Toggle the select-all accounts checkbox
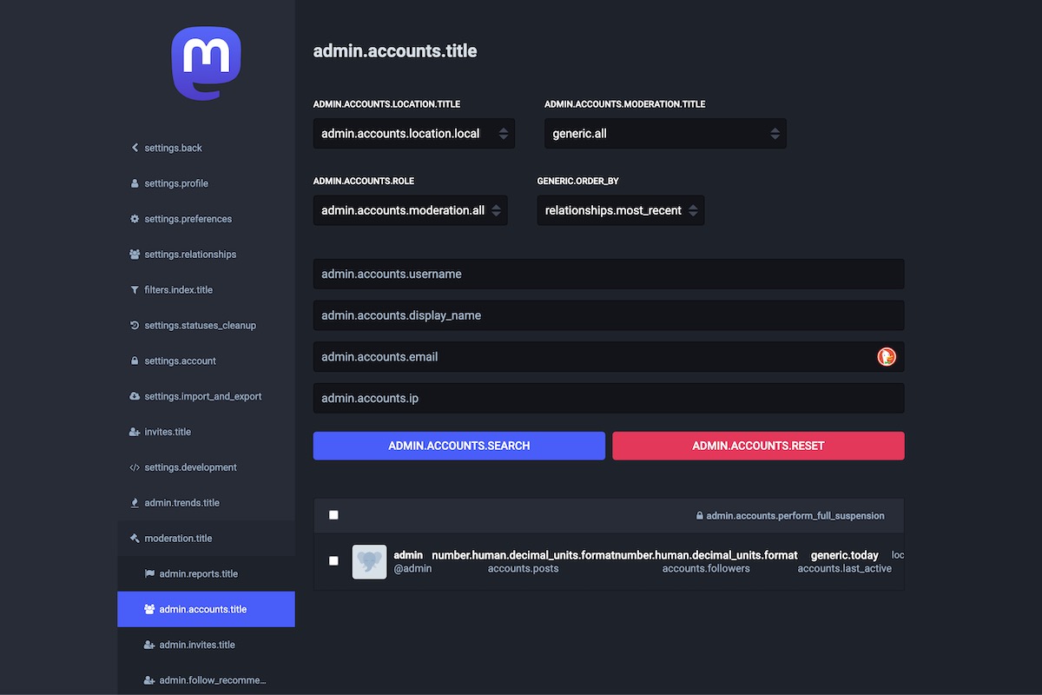Viewport: 1042px width, 695px height. tap(333, 515)
